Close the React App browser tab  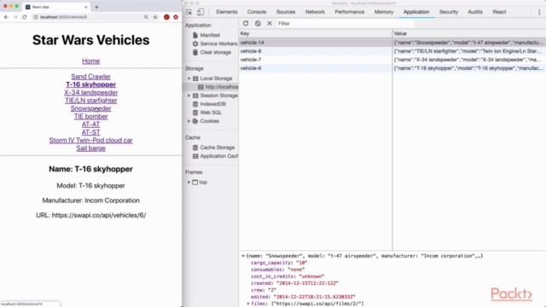[x=85, y=7]
